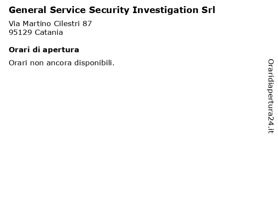Click the word disponibili
The height and width of the screenshot is (209, 278).
(94, 63)
